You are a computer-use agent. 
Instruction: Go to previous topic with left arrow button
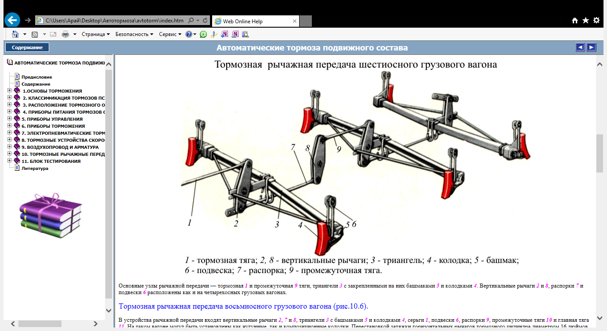point(580,47)
